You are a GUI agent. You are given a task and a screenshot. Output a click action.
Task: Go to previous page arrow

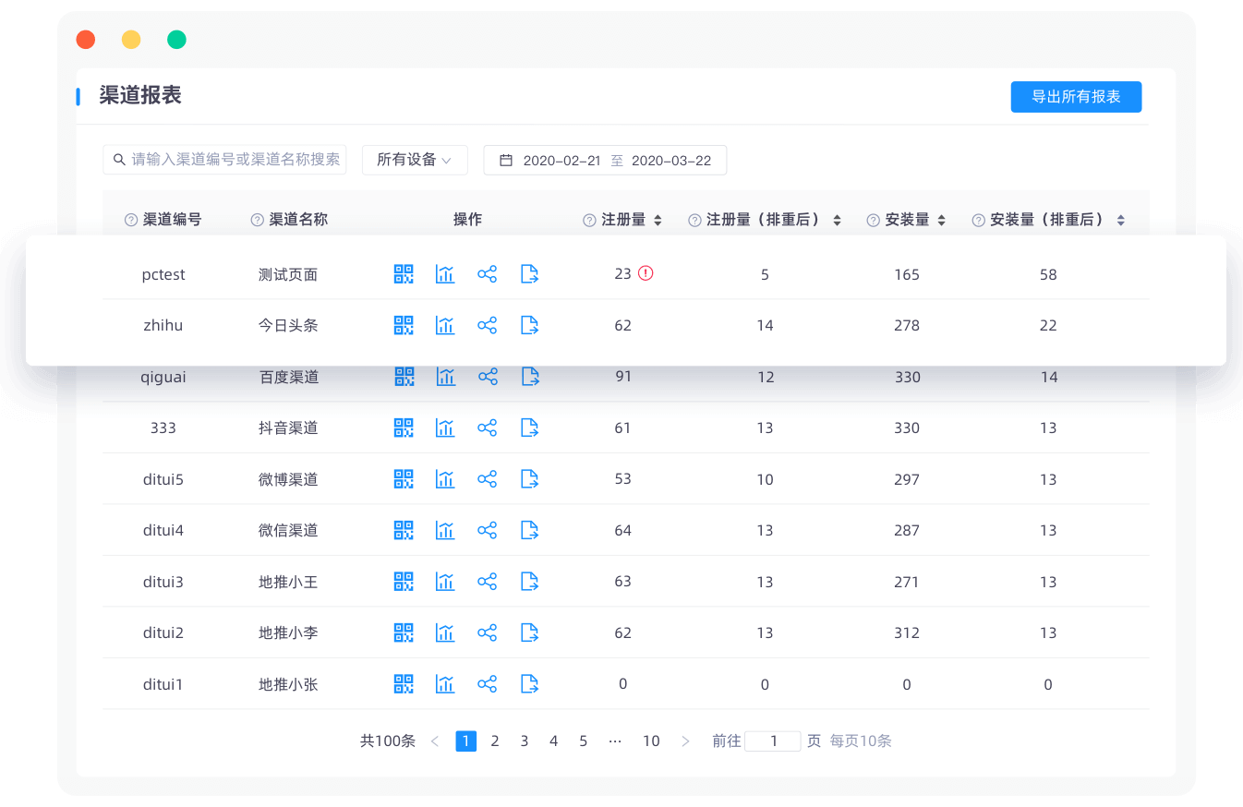pyautogui.click(x=435, y=741)
